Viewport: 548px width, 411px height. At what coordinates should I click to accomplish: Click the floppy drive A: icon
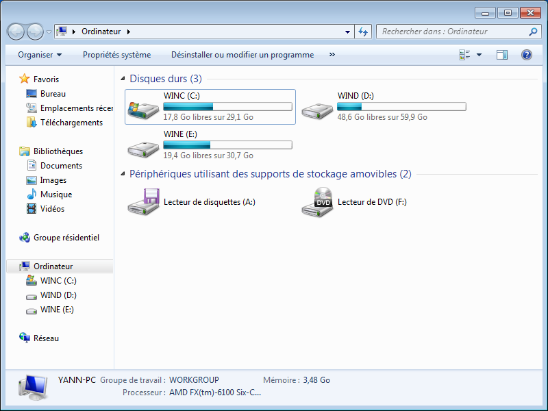click(143, 201)
